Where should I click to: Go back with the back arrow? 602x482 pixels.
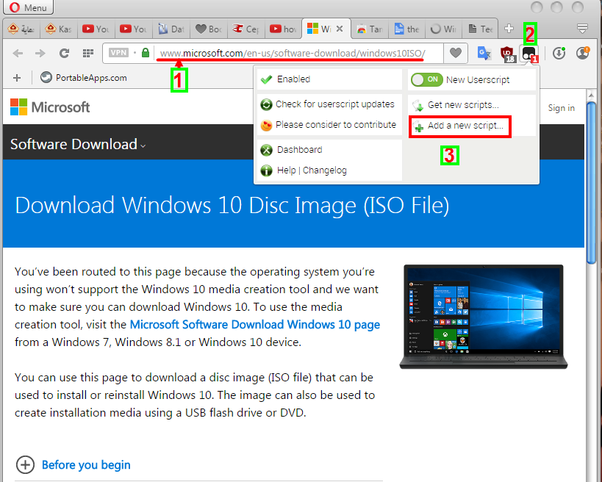(x=18, y=53)
